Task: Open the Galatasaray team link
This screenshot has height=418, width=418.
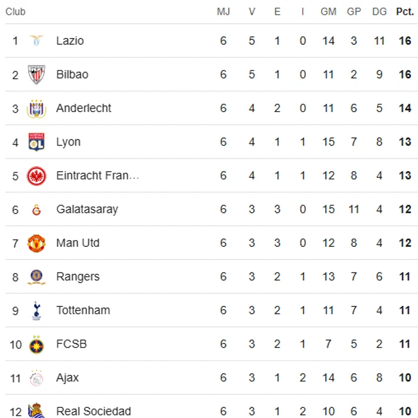Action: click(x=87, y=209)
